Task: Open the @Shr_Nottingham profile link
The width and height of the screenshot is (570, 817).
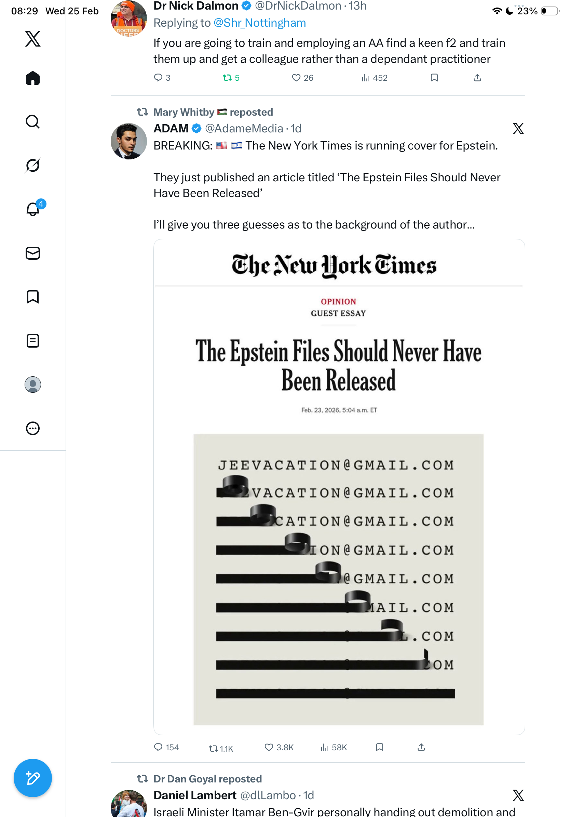Action: tap(259, 23)
